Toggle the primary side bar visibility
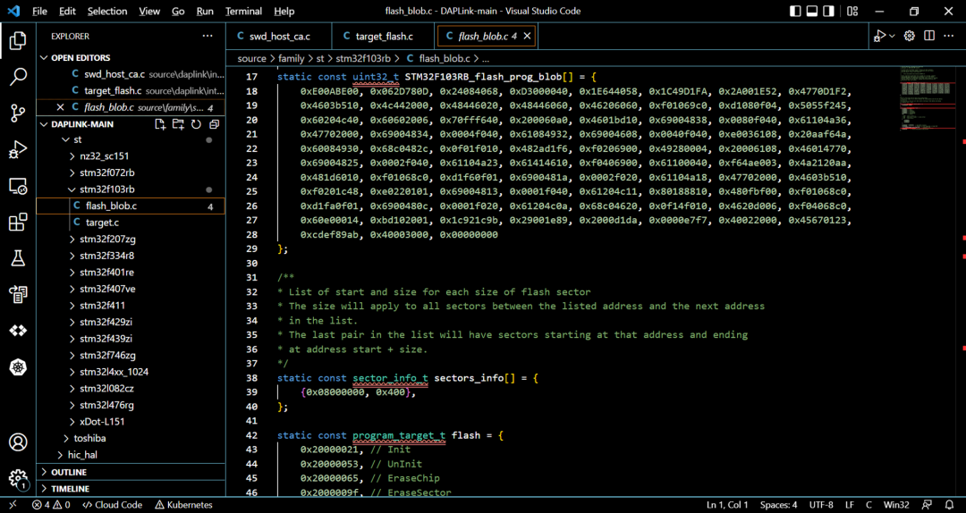The height and width of the screenshot is (513, 966). pos(795,11)
